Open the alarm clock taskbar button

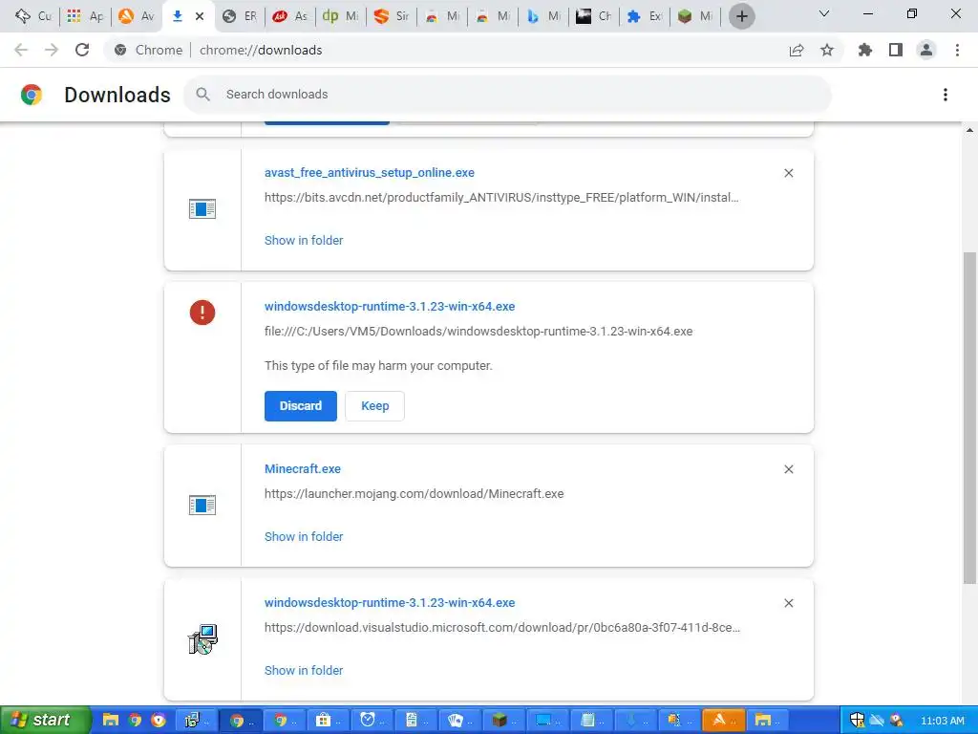[372, 721]
